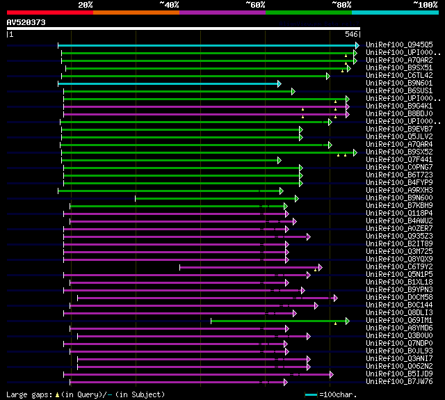Click the red 20% legend color segment
The width and height of the screenshot is (445, 400).
click(50, 13)
